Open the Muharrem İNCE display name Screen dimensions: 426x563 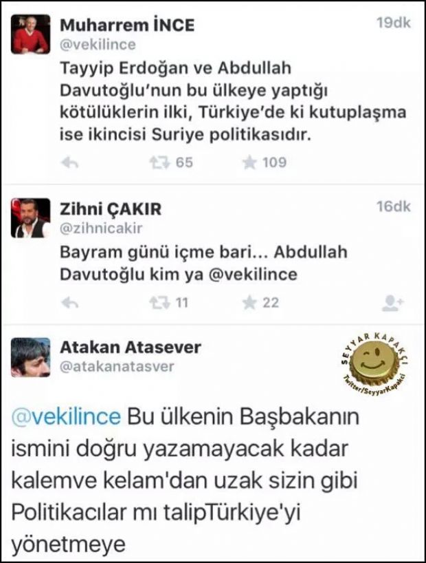127,25
